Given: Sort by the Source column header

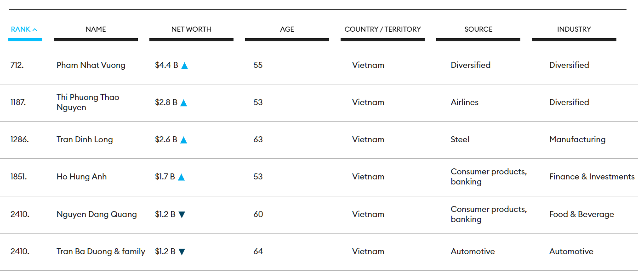Looking at the screenshot, I should [478, 29].
